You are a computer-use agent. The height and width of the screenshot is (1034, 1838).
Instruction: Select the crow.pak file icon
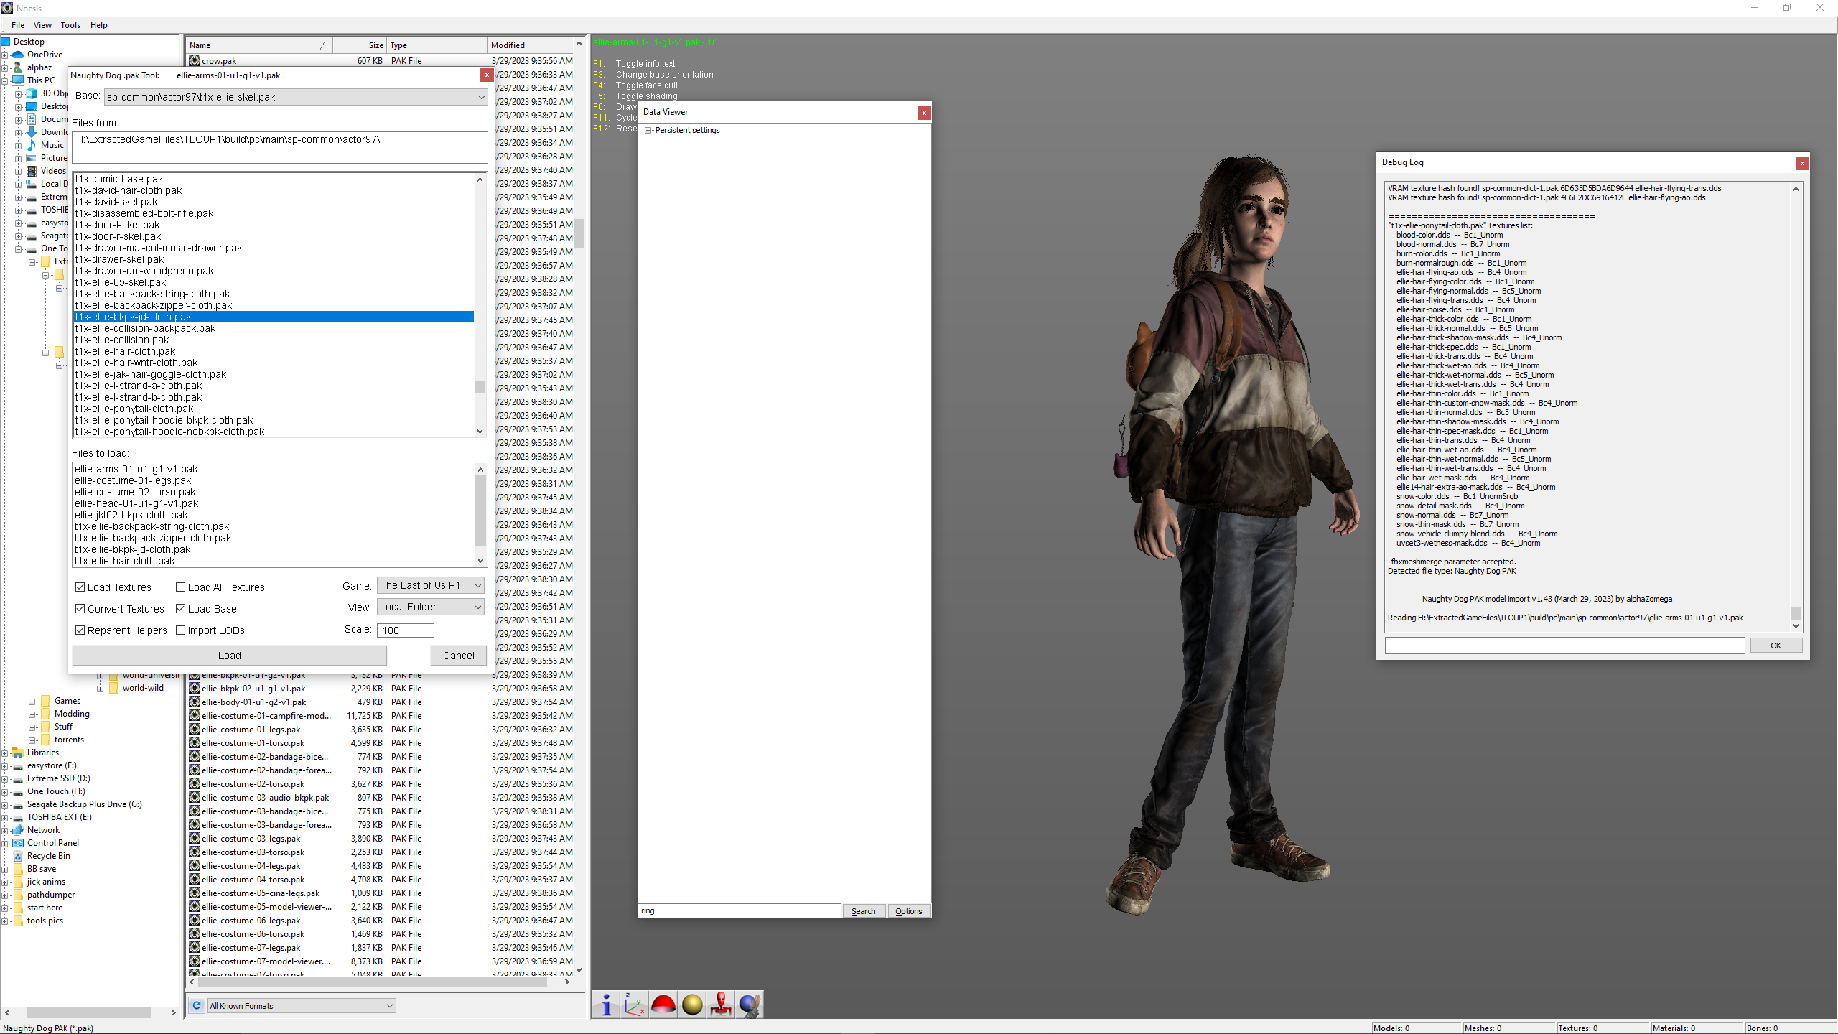point(195,61)
